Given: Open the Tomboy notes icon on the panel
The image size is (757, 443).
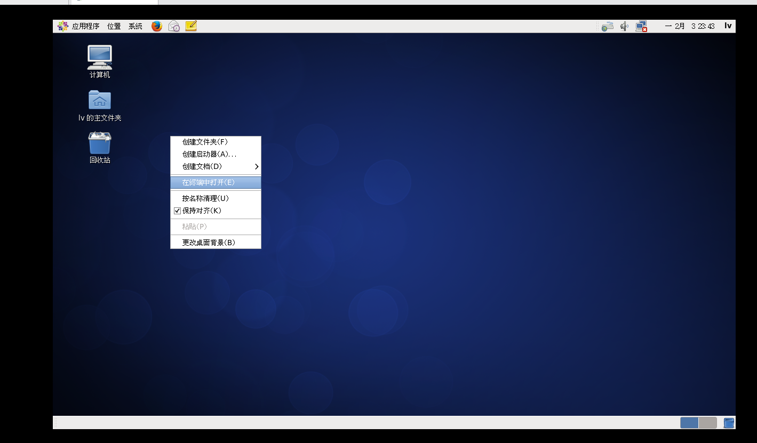Looking at the screenshot, I should tap(191, 26).
